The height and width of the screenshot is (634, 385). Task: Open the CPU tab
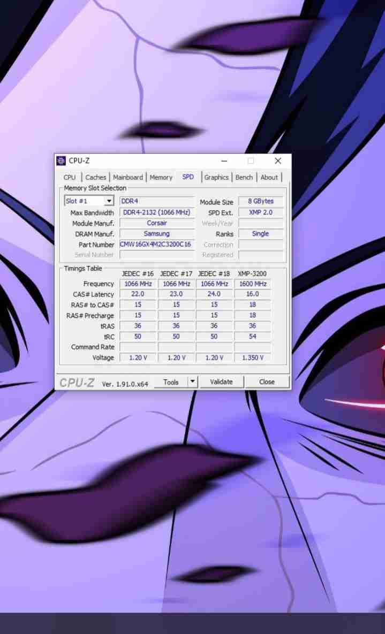coord(70,177)
